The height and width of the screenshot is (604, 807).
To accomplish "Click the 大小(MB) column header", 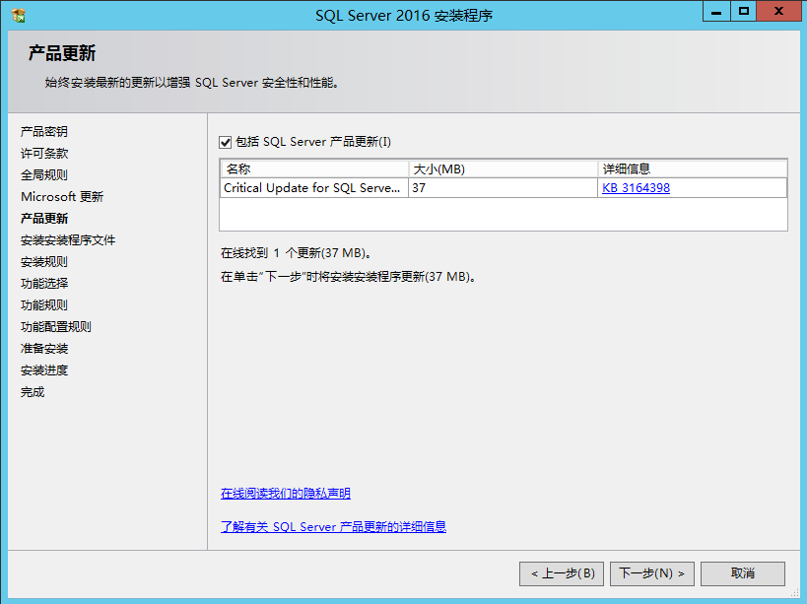I will point(504,169).
